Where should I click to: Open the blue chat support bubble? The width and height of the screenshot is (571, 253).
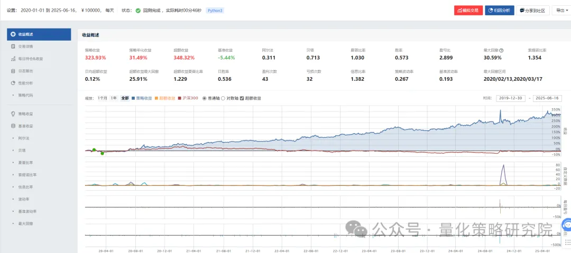tap(567, 224)
